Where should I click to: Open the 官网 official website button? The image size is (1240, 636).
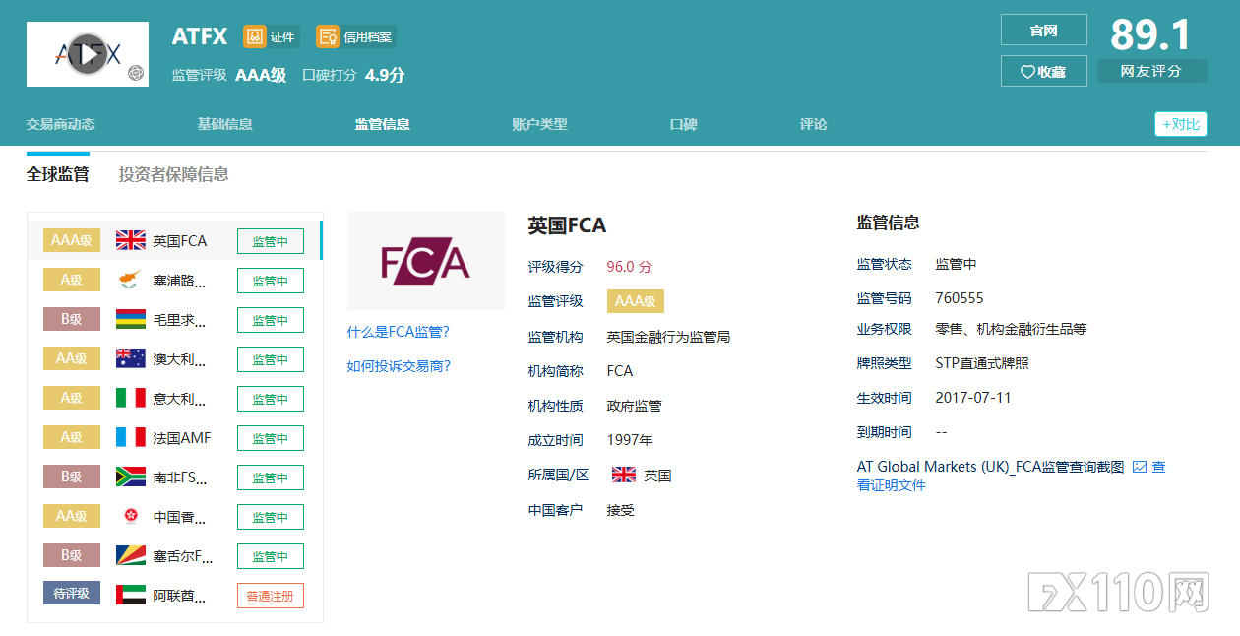(1044, 31)
